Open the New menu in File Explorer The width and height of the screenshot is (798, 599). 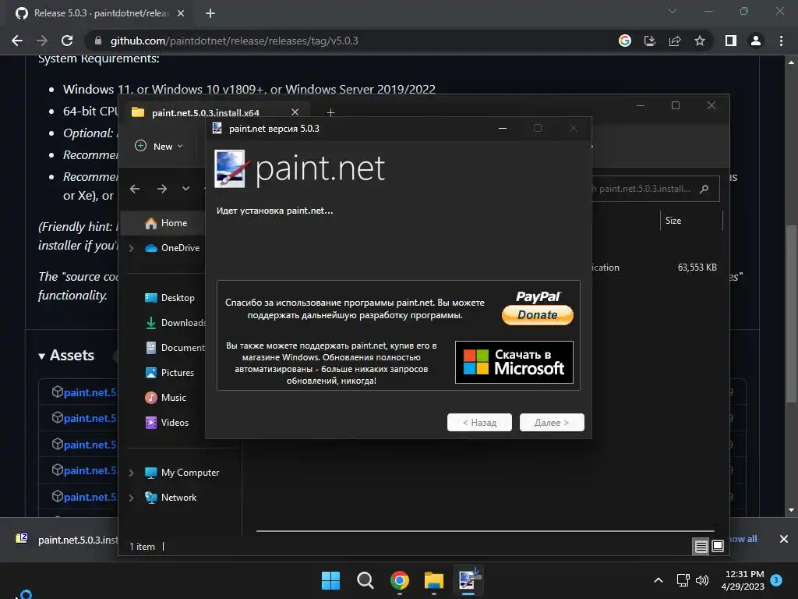pos(159,146)
